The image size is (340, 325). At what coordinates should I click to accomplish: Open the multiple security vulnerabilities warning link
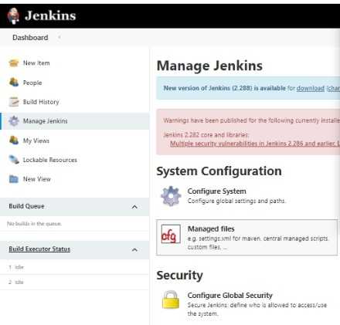254,144
